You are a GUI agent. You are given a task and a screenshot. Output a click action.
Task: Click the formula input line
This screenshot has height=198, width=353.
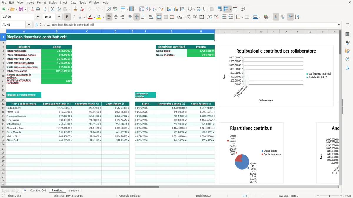point(194,25)
